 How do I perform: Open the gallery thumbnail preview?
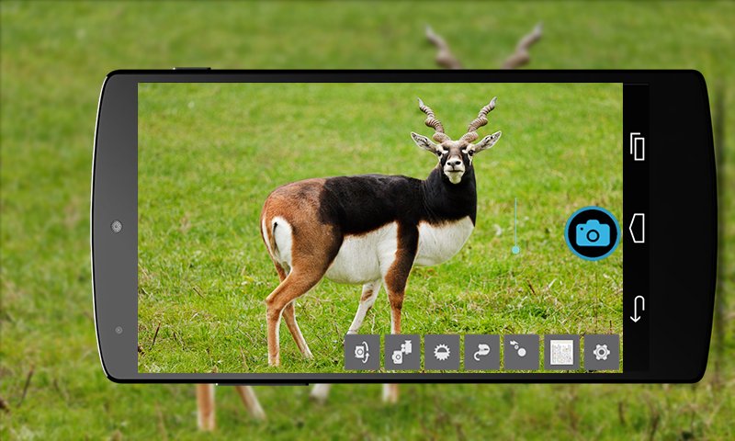[561, 353]
